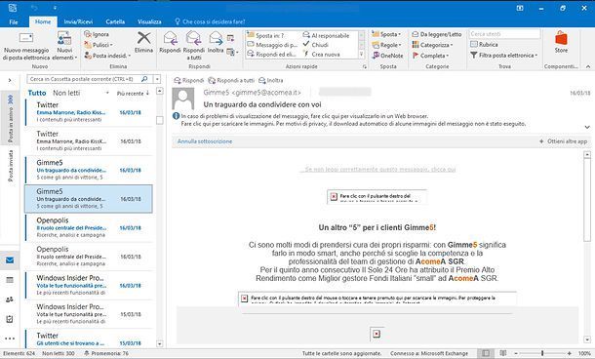Click Rispondi in the reading pane
Screen dimensions: 595x359
(x=188, y=80)
